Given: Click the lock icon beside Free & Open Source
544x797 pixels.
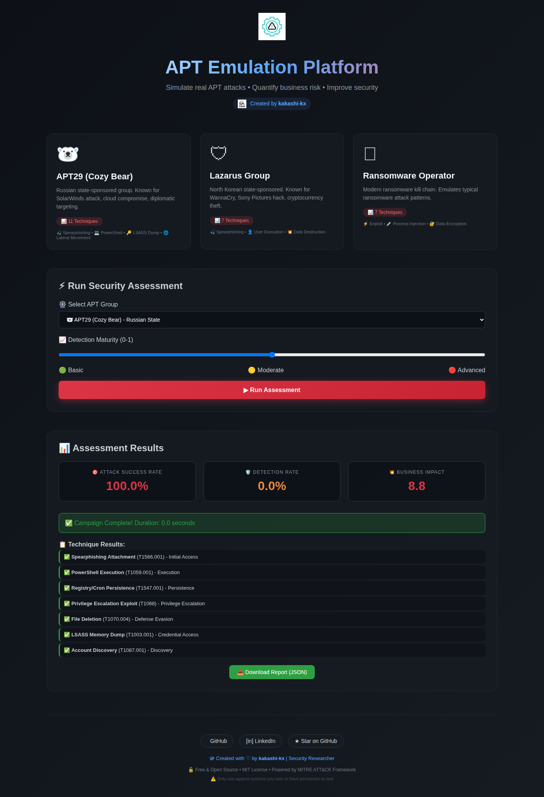Looking at the screenshot, I should (191, 770).
